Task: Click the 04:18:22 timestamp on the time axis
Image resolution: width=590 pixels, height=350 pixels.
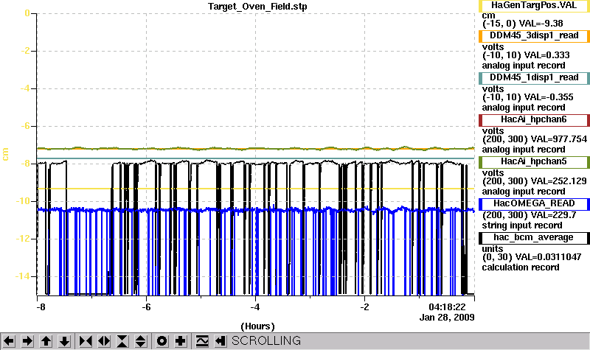Action: click(447, 307)
